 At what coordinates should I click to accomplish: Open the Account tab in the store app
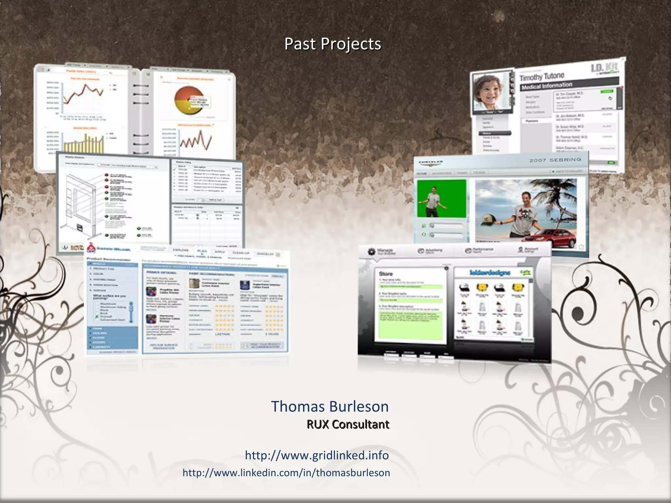coord(528,250)
